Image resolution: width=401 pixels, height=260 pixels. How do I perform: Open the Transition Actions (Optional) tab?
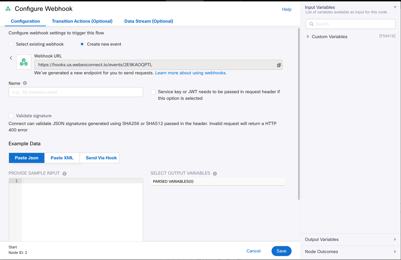[x=82, y=21]
